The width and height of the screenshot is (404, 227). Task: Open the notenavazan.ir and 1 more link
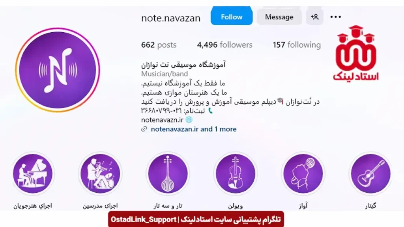pos(193,129)
